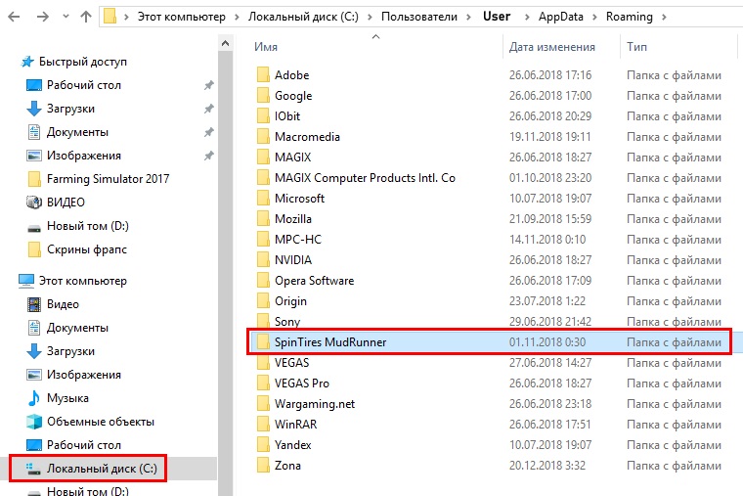Screen dimensions: 743x496
Task: Expand chevron after Roaming in address bar
Action: 664,17
